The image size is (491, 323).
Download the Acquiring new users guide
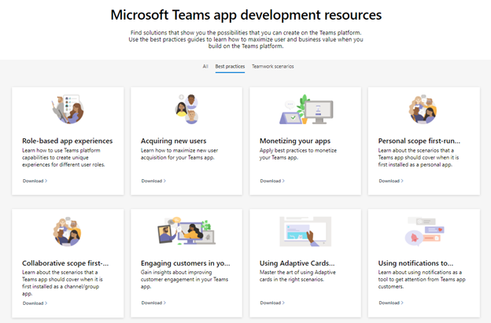point(153,181)
